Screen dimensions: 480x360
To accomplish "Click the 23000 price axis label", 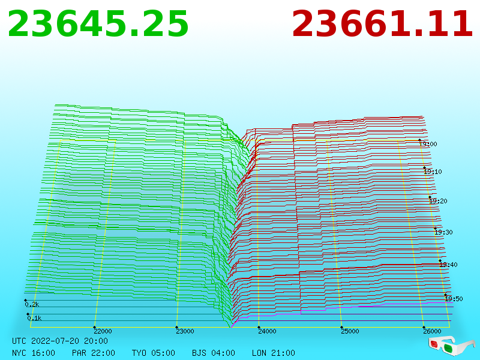I will [185, 331].
